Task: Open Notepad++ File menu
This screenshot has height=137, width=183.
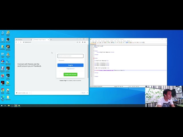Action: pyautogui.click(x=91, y=41)
